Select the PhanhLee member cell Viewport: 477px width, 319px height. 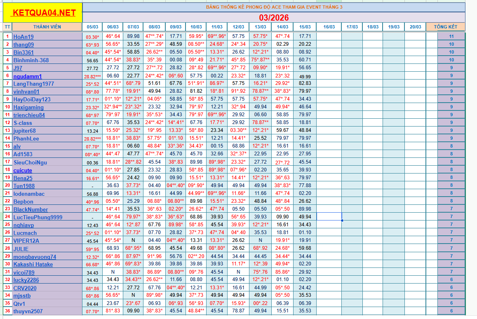point(47,138)
